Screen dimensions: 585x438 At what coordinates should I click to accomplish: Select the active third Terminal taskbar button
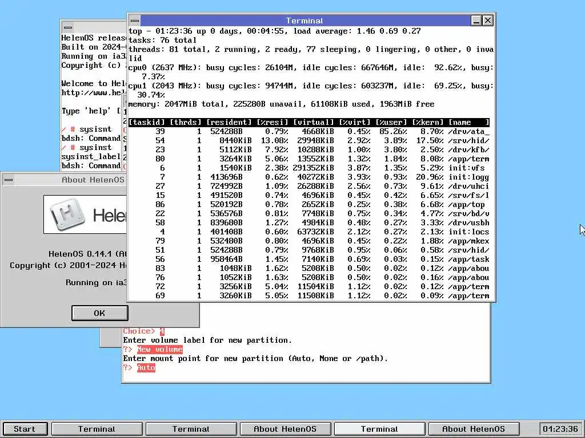(379, 429)
